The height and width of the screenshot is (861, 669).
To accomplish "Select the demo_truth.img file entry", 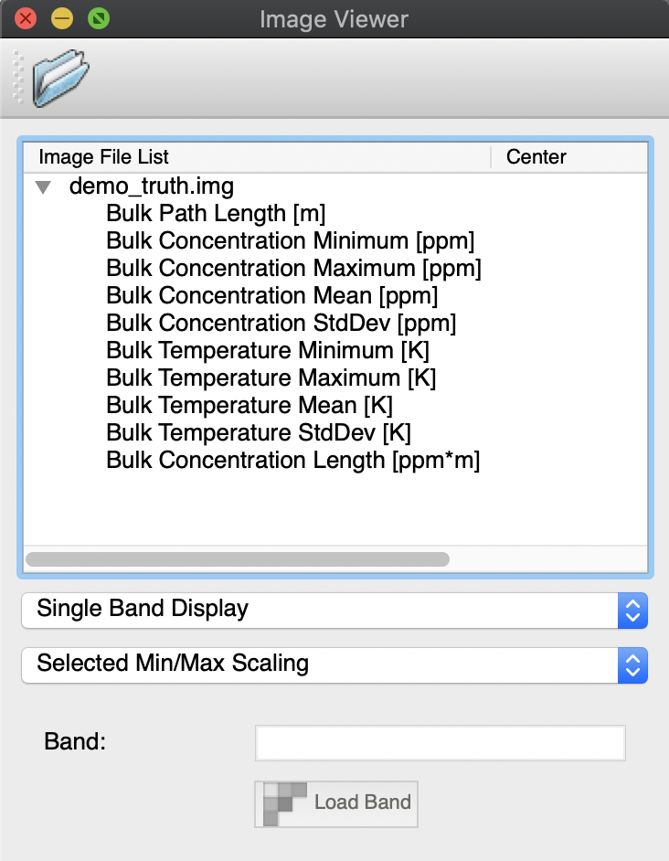I will tap(152, 187).
